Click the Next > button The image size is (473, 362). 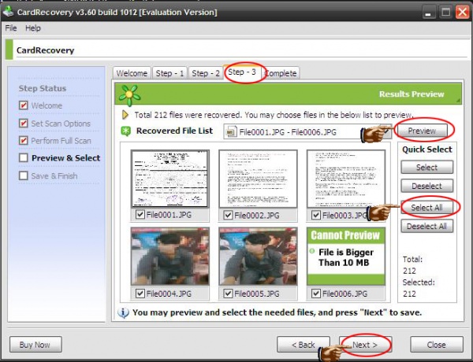[365, 345]
